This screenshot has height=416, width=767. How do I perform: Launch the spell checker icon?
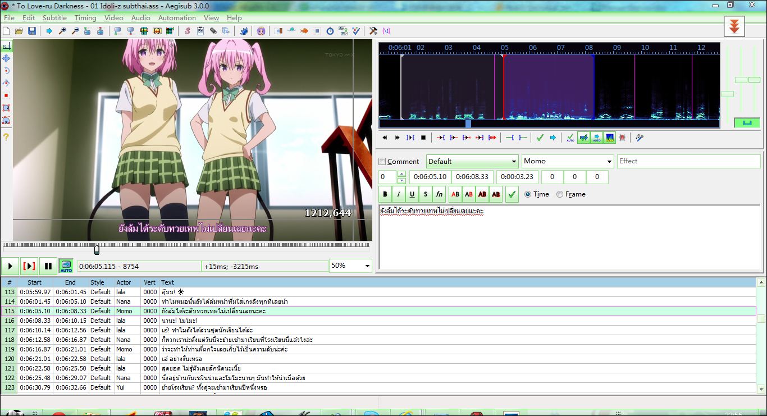(x=356, y=31)
